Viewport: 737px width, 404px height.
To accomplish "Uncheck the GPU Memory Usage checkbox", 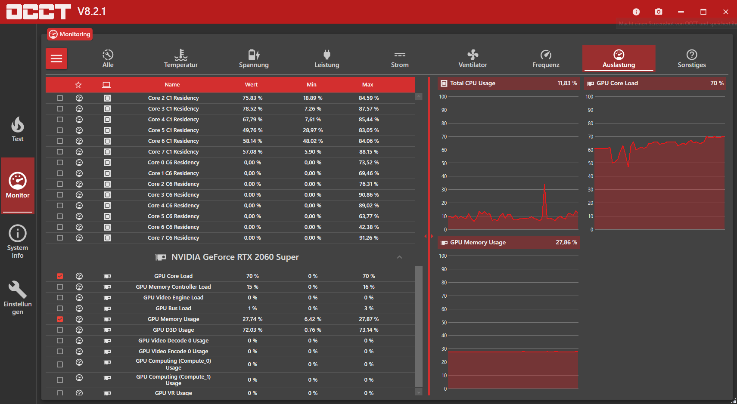I will 60,319.
